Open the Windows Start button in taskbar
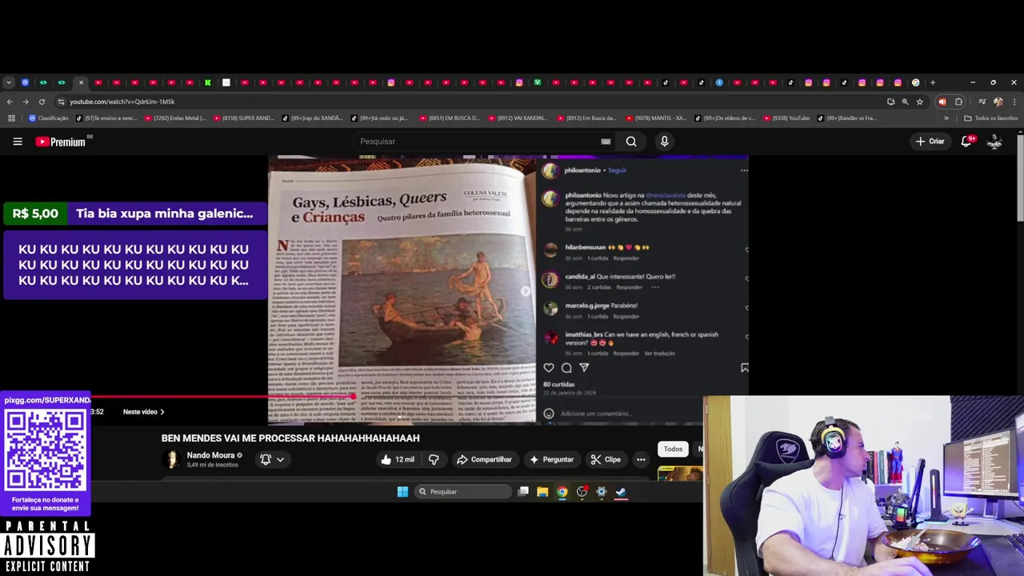Image resolution: width=1024 pixels, height=576 pixels. click(x=402, y=492)
